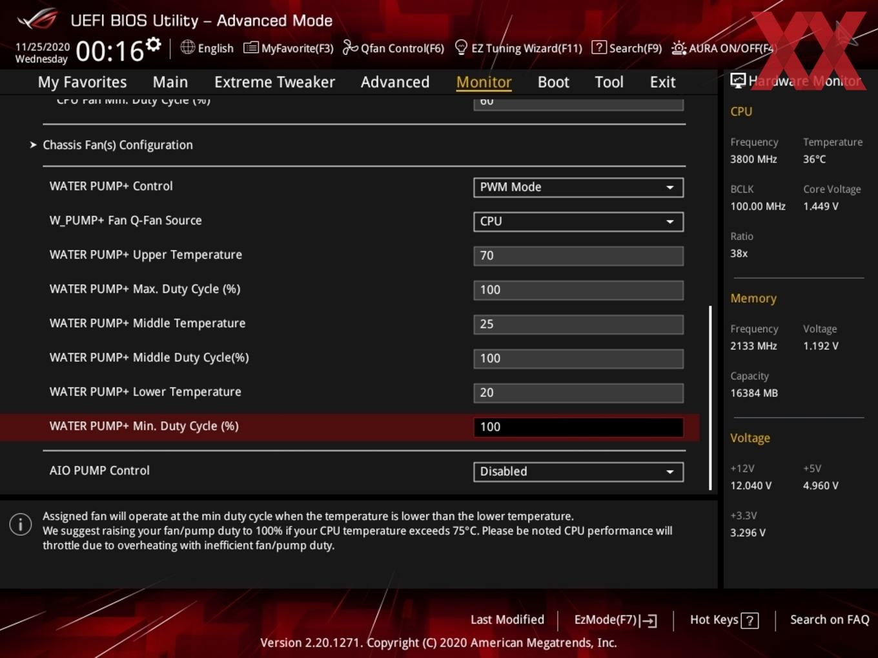This screenshot has width=878, height=658.
Task: Click the Hardware Monitor display icon
Action: [738, 81]
